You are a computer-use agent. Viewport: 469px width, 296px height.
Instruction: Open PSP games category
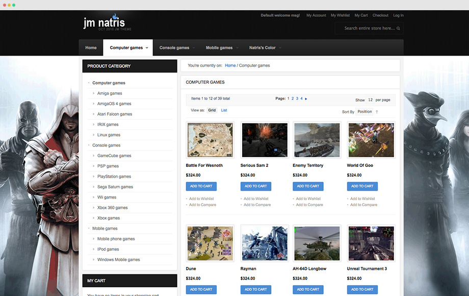[108, 166]
